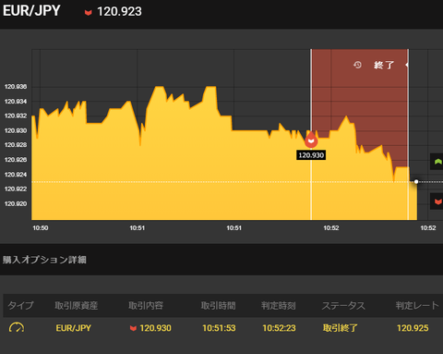The image size is (443, 354).
Task: Click the red down-arrow Low button
Action: pos(437,201)
